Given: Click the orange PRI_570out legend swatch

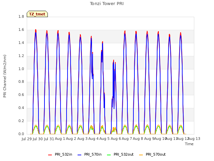Looking at the screenshot, I should point(141,155).
